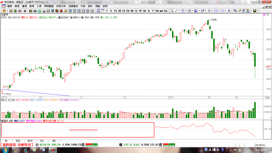The image size is (272, 153).
Task: Open the 技術分析 menu
Action: [x=61, y=6]
